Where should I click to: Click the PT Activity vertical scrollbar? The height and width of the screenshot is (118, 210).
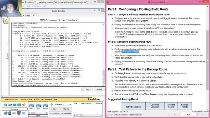pos(207,60)
